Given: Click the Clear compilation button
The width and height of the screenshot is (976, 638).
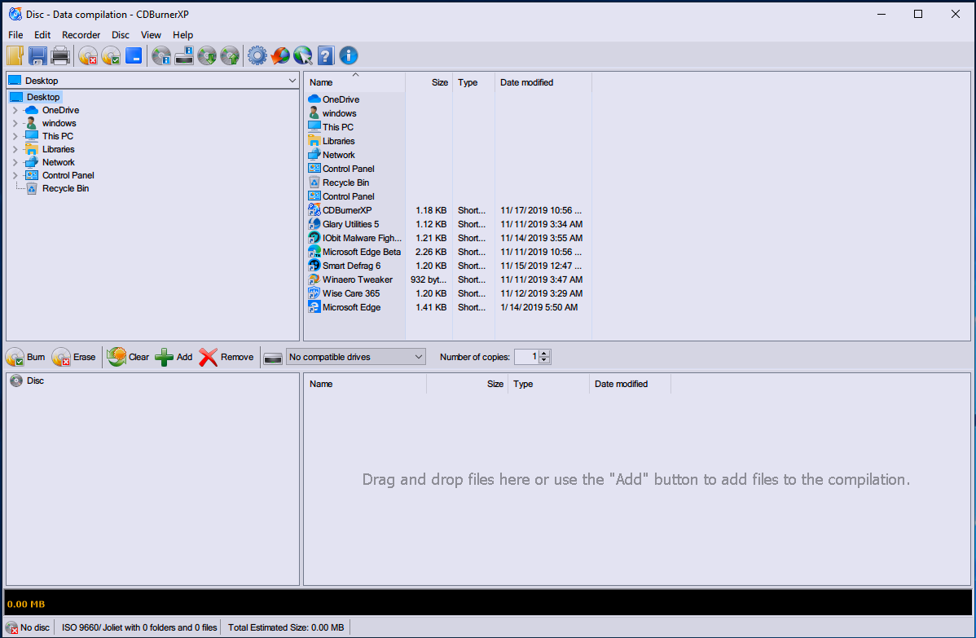Looking at the screenshot, I should (128, 357).
